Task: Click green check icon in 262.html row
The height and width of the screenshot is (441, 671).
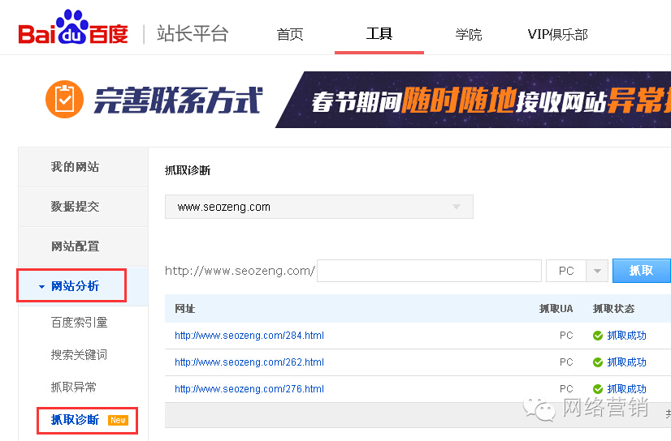Action: pyautogui.click(x=598, y=362)
